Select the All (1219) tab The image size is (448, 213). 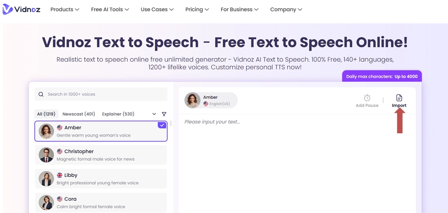coord(46,114)
